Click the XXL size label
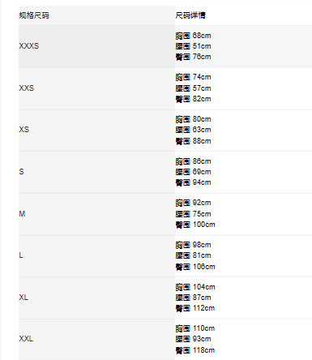The height and width of the screenshot is (360, 312). point(26,339)
